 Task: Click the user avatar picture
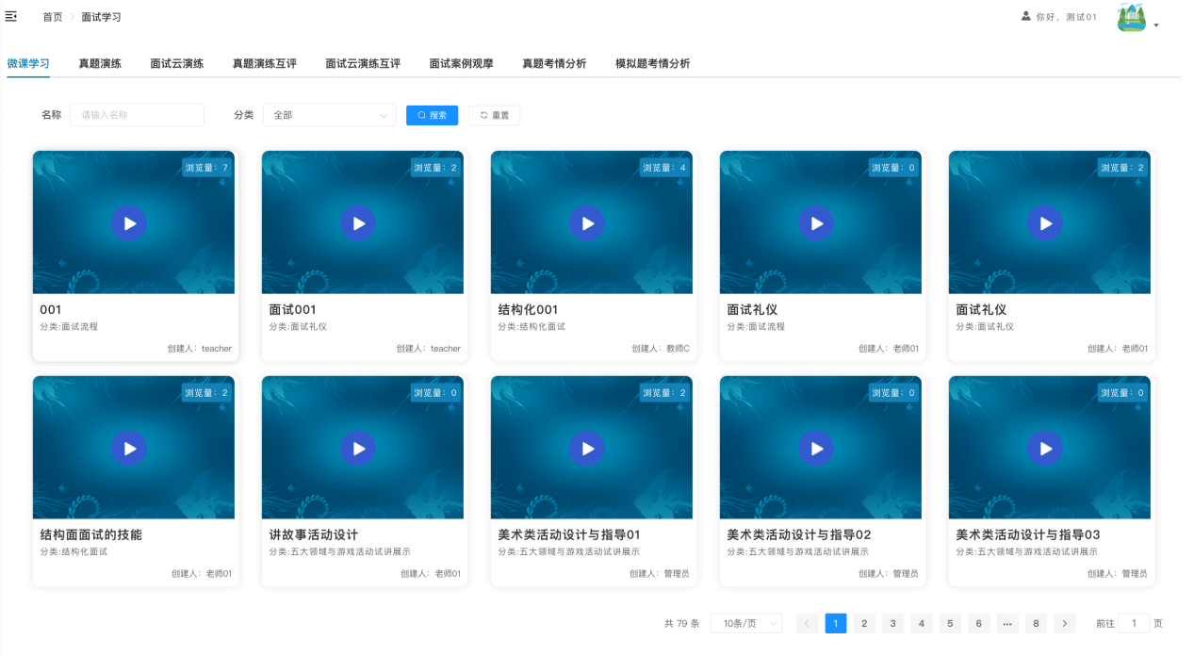point(1131,17)
